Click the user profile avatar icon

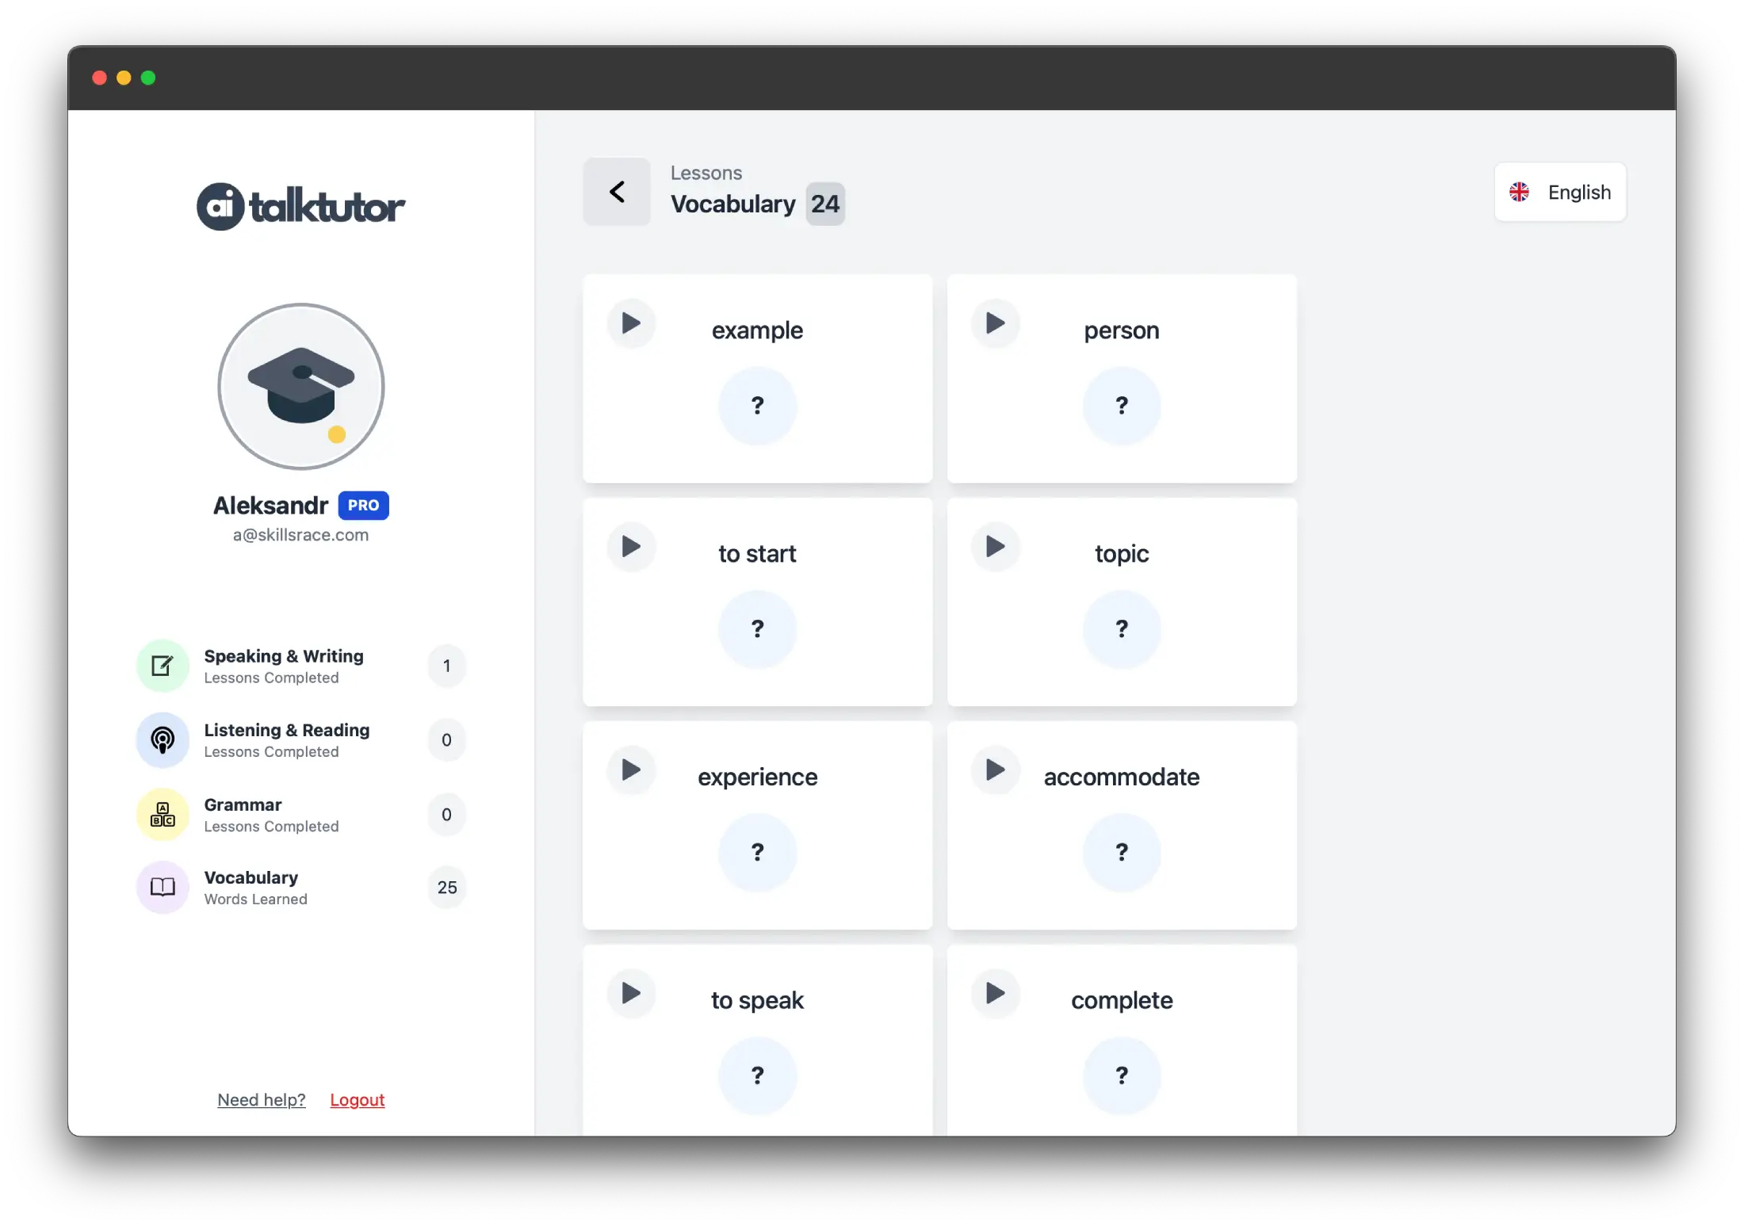coord(300,386)
